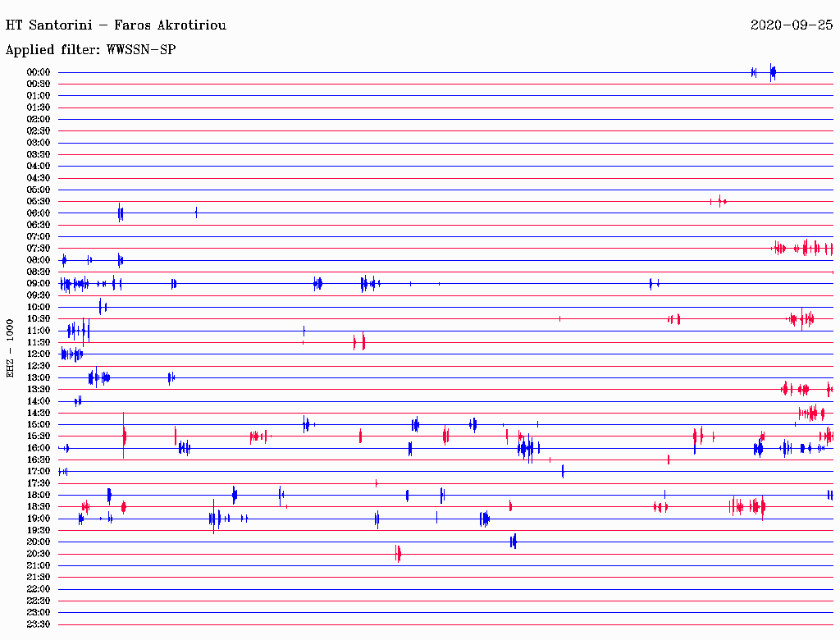
Task: Select the 08:30 time label
Action: point(39,272)
